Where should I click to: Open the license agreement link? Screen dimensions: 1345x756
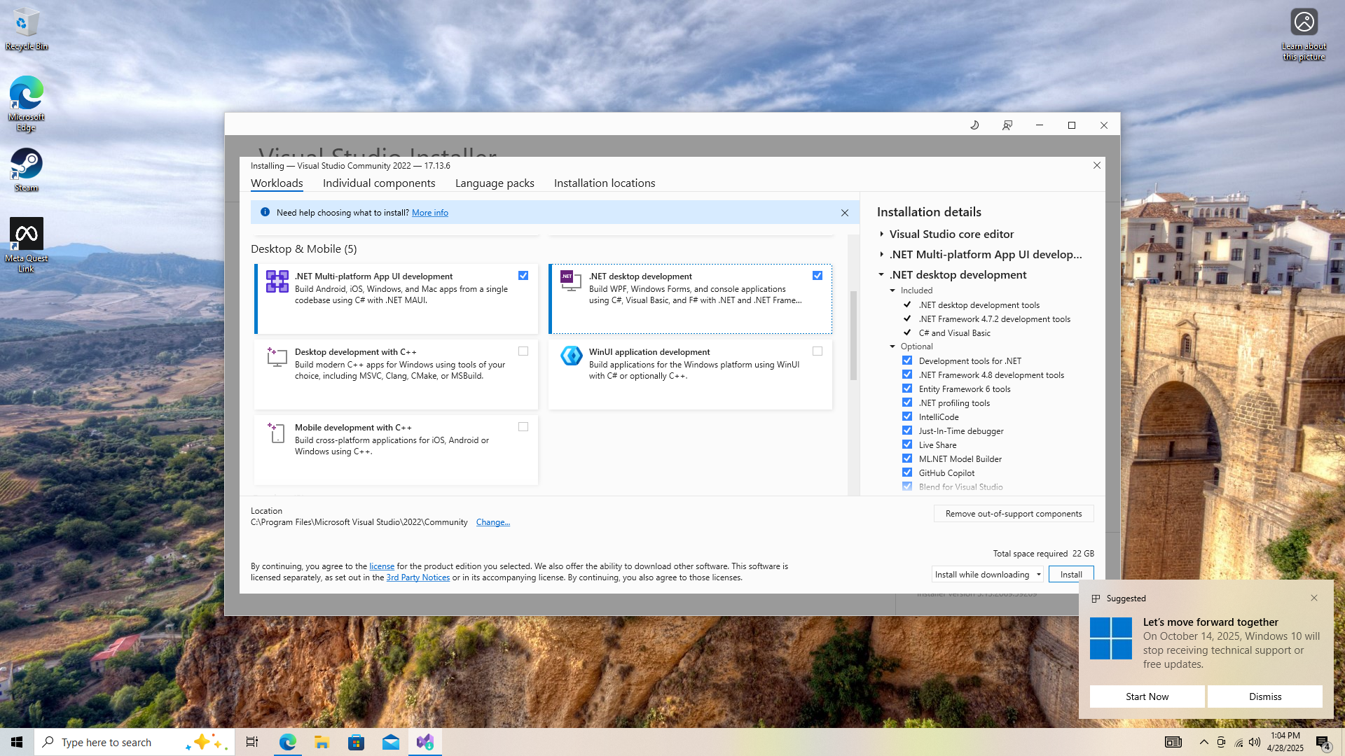point(382,566)
